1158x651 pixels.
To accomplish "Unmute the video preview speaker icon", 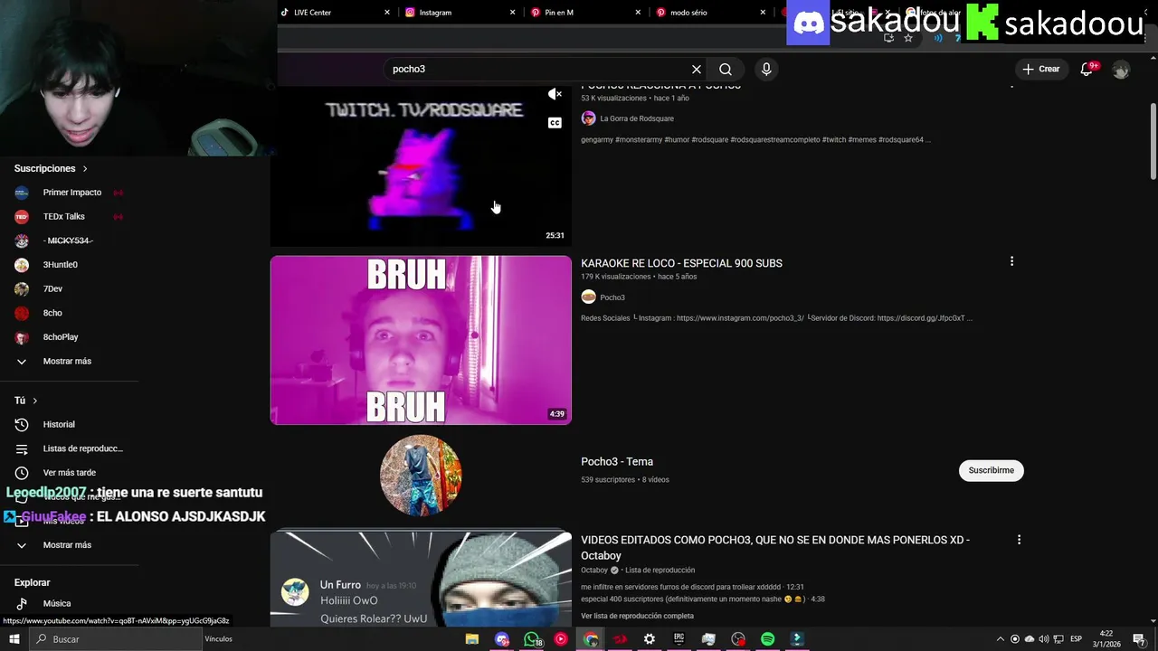I will pyautogui.click(x=555, y=94).
